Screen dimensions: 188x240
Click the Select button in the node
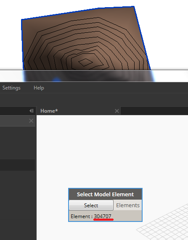tap(91, 205)
